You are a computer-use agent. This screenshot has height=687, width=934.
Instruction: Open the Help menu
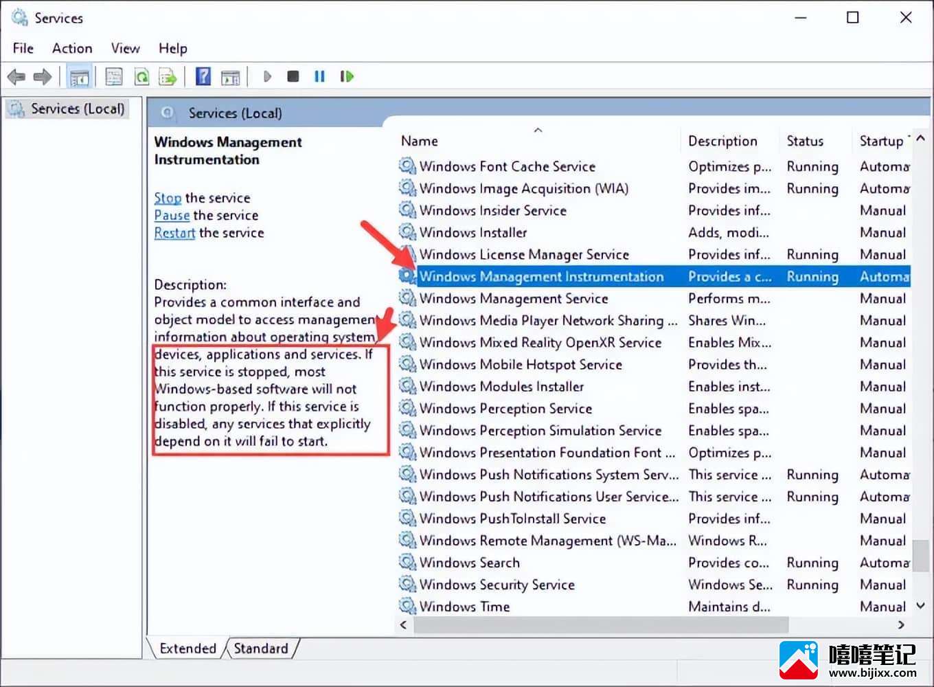point(172,48)
